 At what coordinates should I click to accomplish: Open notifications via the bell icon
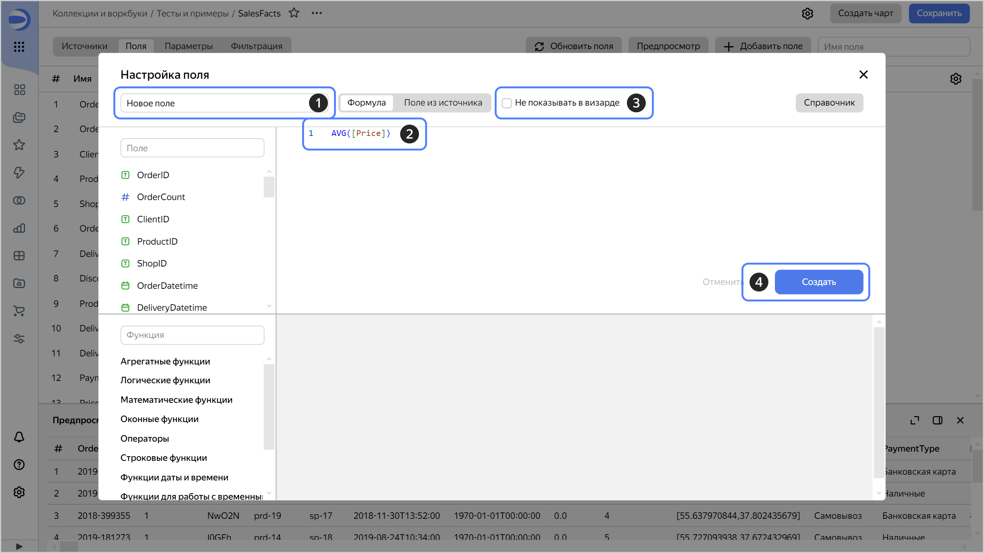tap(19, 437)
